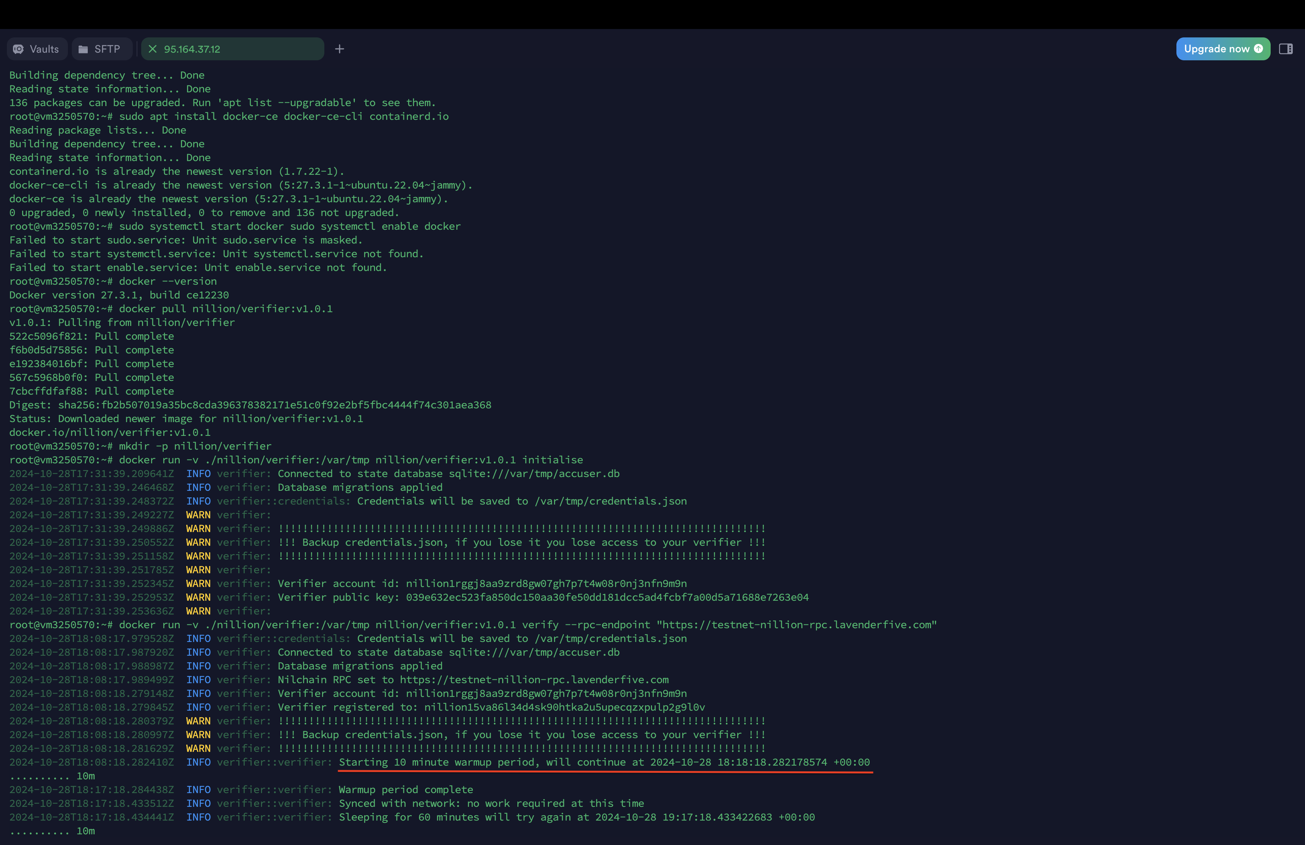Click the SFTP folder icon

click(83, 49)
